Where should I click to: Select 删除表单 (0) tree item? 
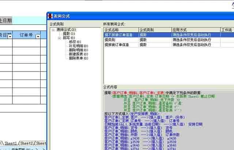click(x=78, y=58)
